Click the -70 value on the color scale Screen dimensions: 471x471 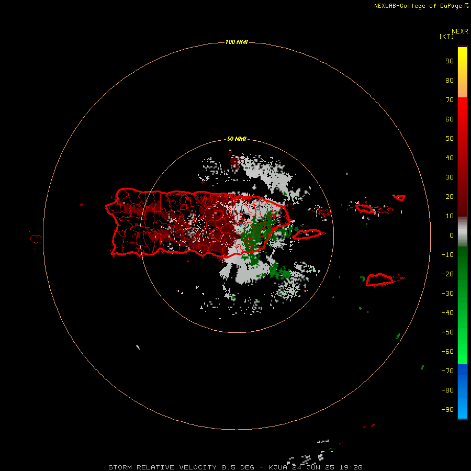point(447,371)
